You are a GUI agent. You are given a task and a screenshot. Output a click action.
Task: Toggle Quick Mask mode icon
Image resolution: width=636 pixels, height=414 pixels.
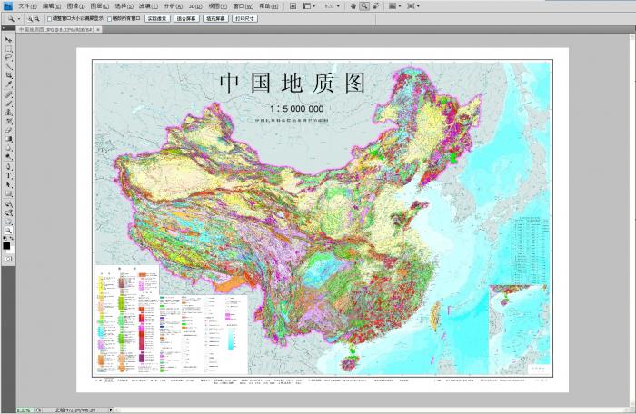point(8,259)
